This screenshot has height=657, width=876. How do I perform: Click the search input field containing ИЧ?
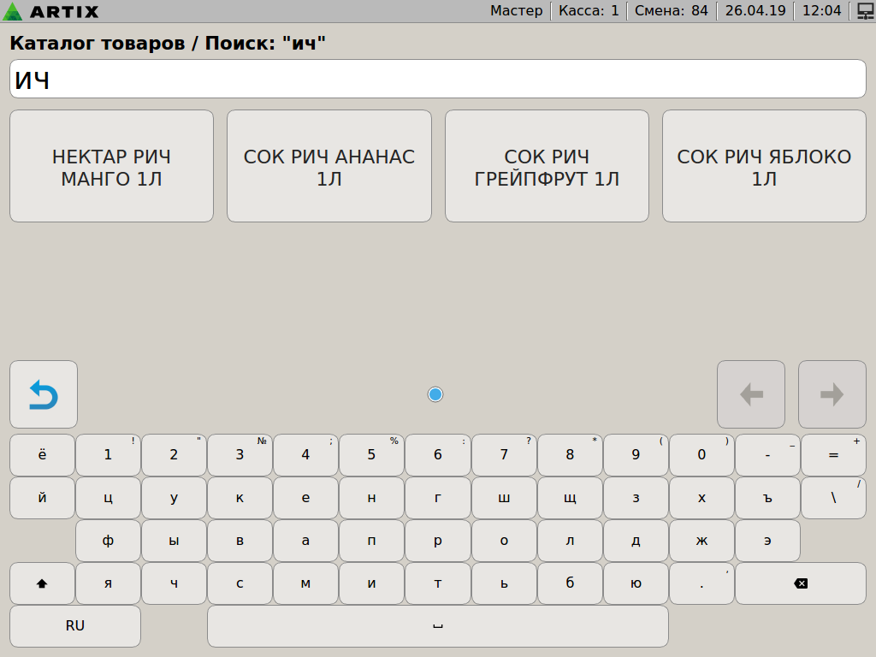[x=438, y=80]
